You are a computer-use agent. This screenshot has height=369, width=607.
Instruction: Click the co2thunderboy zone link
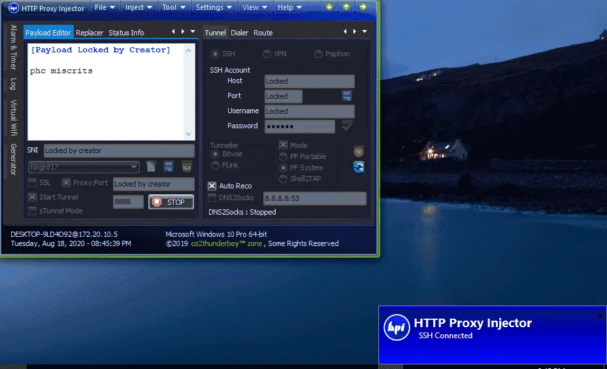click(x=227, y=243)
